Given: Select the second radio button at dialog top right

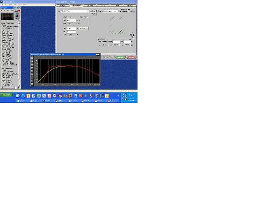Looking at the screenshot, I should pyautogui.click(x=129, y=11).
